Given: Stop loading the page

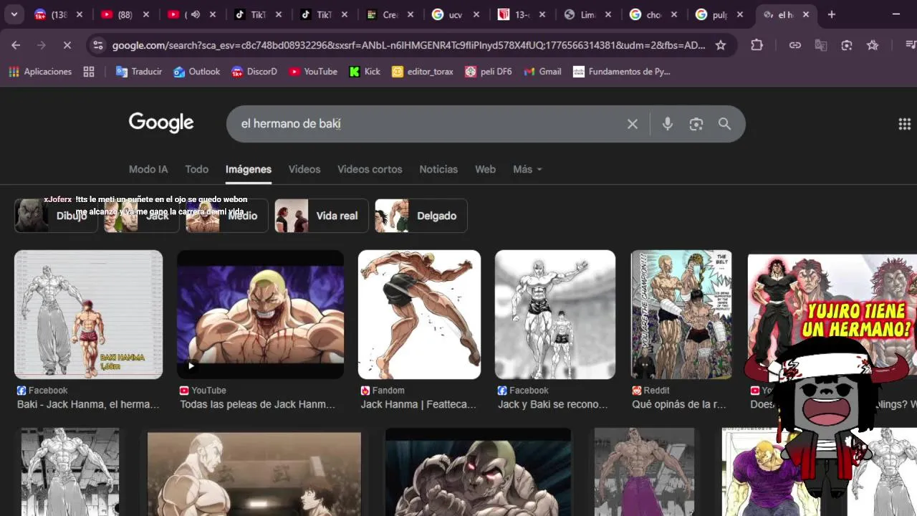Looking at the screenshot, I should [x=67, y=45].
